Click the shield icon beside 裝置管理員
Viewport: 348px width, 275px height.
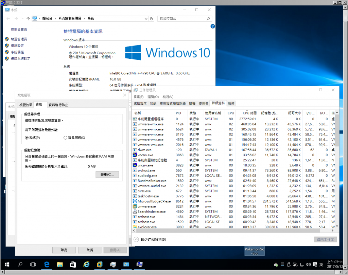click(x=7, y=39)
